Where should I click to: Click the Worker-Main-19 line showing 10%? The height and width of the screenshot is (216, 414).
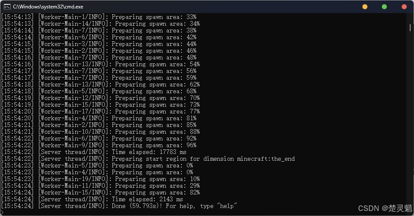(100, 179)
